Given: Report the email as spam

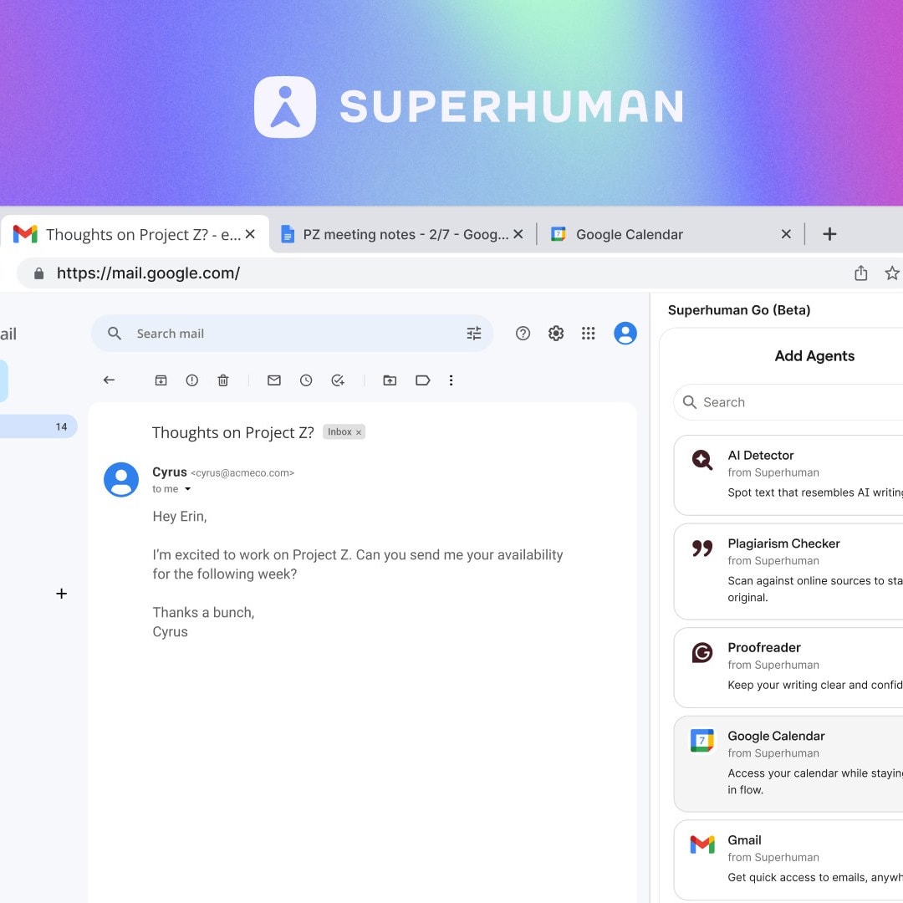Looking at the screenshot, I should pos(191,380).
